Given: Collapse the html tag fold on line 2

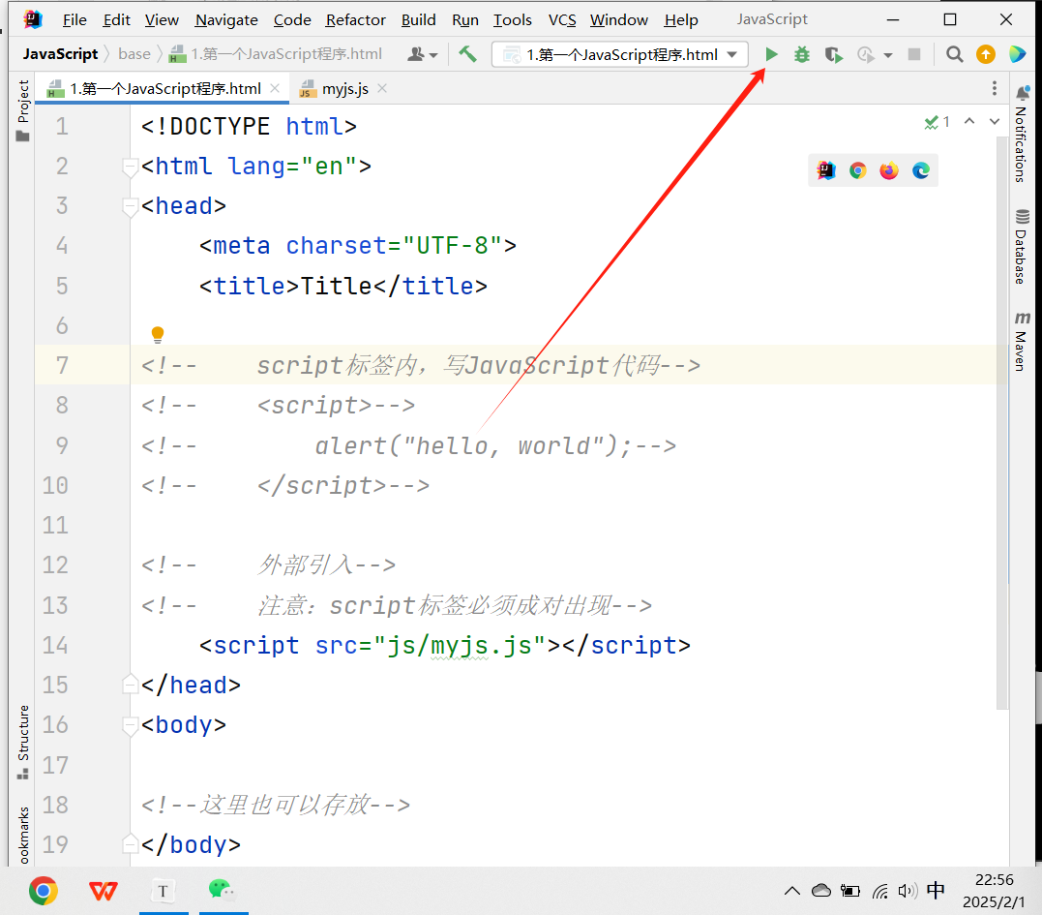Looking at the screenshot, I should (x=130, y=167).
